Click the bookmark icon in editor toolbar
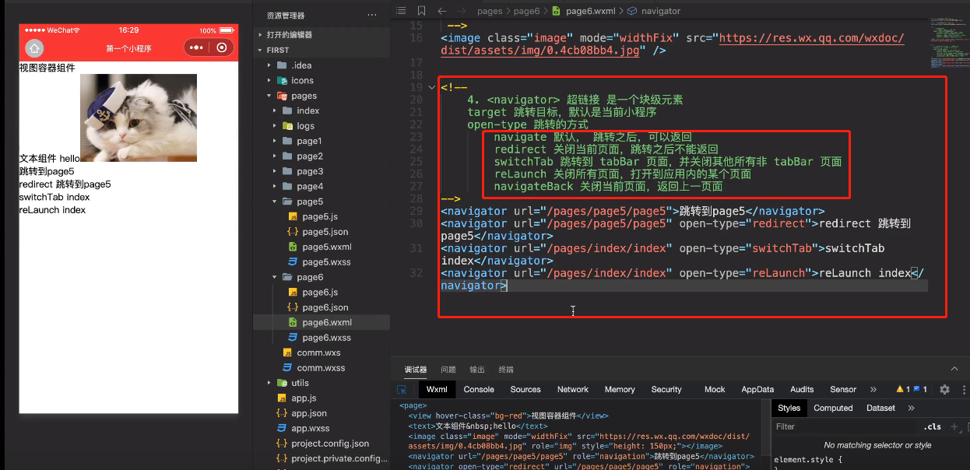 coord(421,11)
